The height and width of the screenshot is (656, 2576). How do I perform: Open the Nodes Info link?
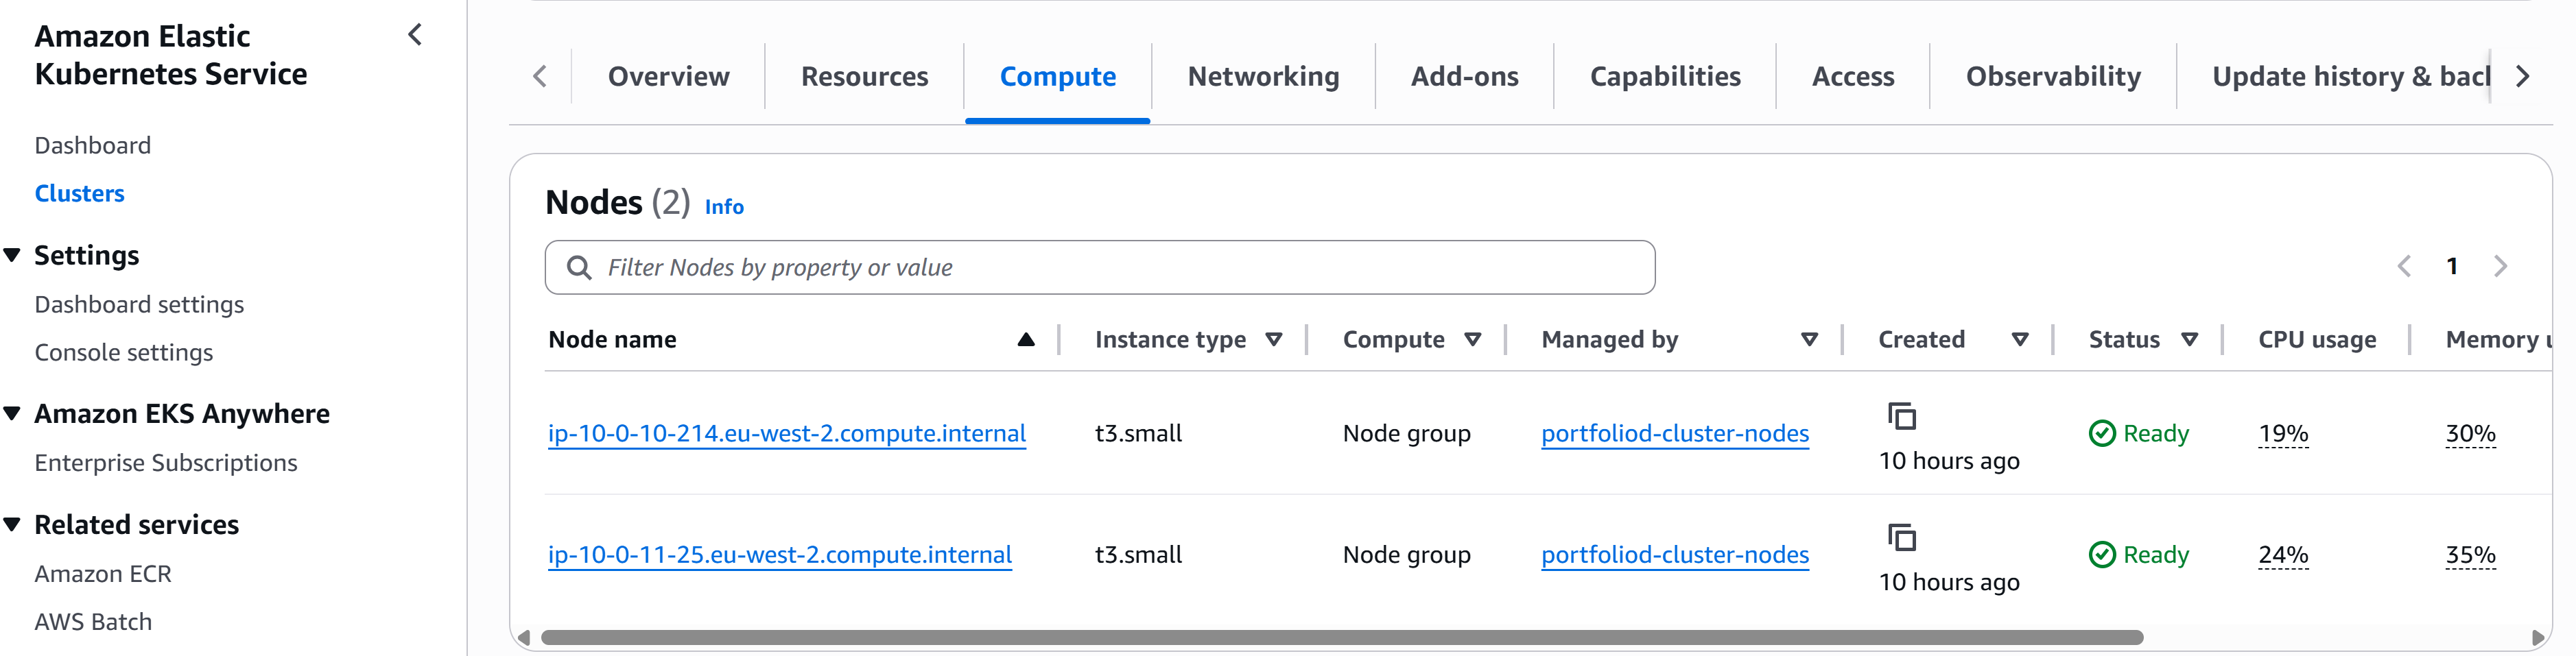[724, 207]
